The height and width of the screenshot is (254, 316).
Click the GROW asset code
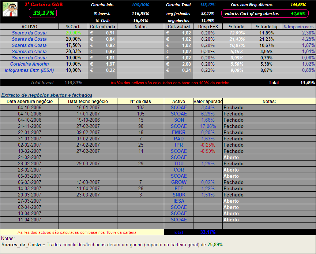click(179, 182)
